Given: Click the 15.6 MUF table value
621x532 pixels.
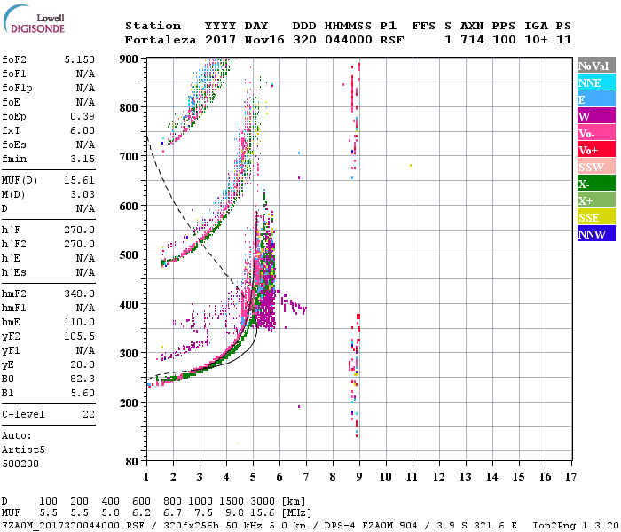Looking at the screenshot, I should (x=263, y=513).
